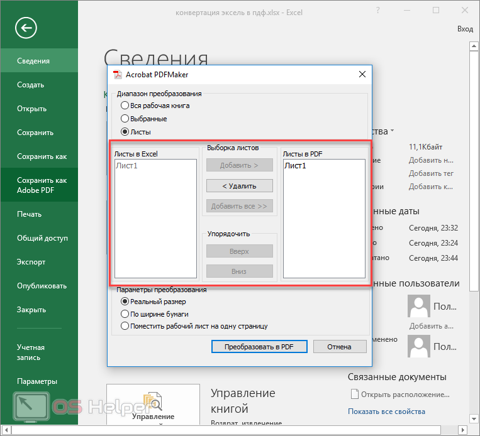Image resolution: width=480 pixels, height=436 pixels.
Task: Open Общий доступ in the sidebar
Action: pyautogui.click(x=39, y=238)
